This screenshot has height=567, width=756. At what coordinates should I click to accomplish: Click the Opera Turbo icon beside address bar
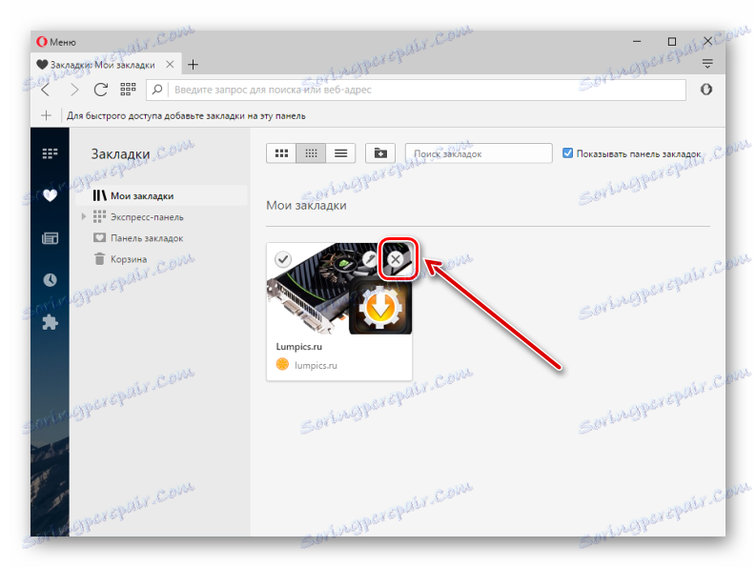[x=705, y=90]
